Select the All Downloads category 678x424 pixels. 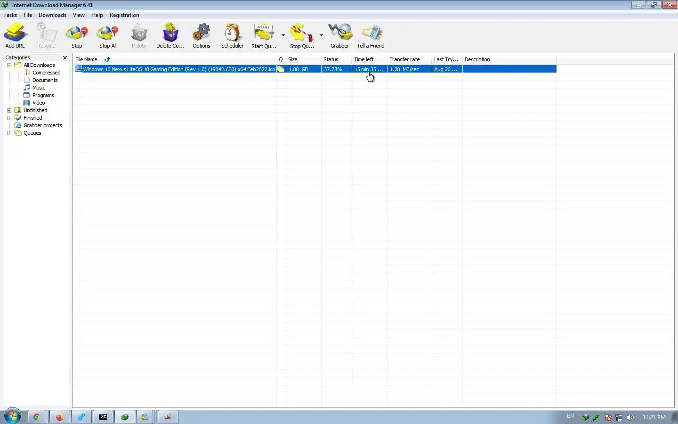coord(39,65)
